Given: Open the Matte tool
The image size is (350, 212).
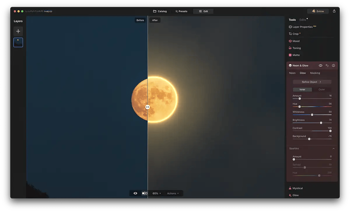Looking at the screenshot, I should [x=294, y=55].
